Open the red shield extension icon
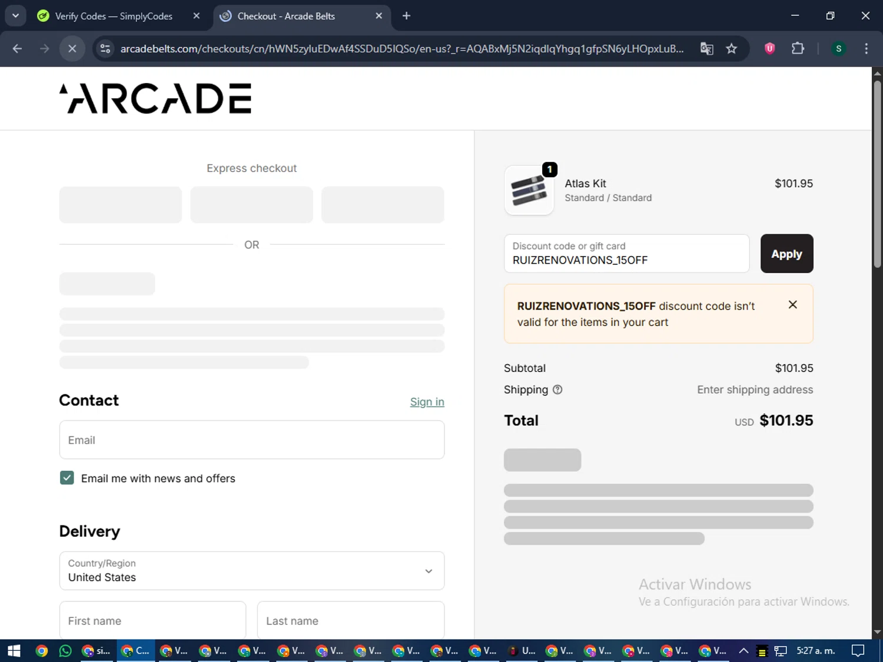Screen dimensions: 883x662 click(x=769, y=49)
